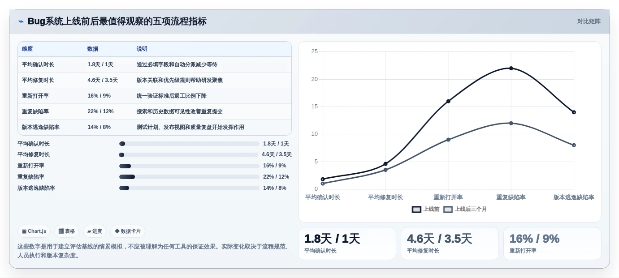Click table cell 16% / 9%

point(99,96)
